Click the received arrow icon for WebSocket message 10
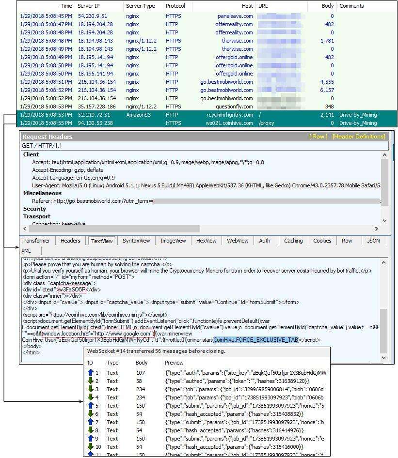 pos(90,446)
